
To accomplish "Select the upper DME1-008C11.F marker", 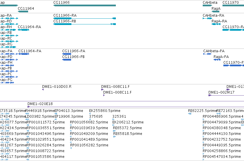I will pyautogui.click(x=102, y=90).
